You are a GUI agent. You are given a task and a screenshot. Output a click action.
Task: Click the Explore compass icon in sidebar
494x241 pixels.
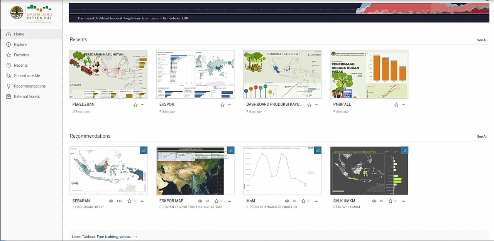pos(8,45)
